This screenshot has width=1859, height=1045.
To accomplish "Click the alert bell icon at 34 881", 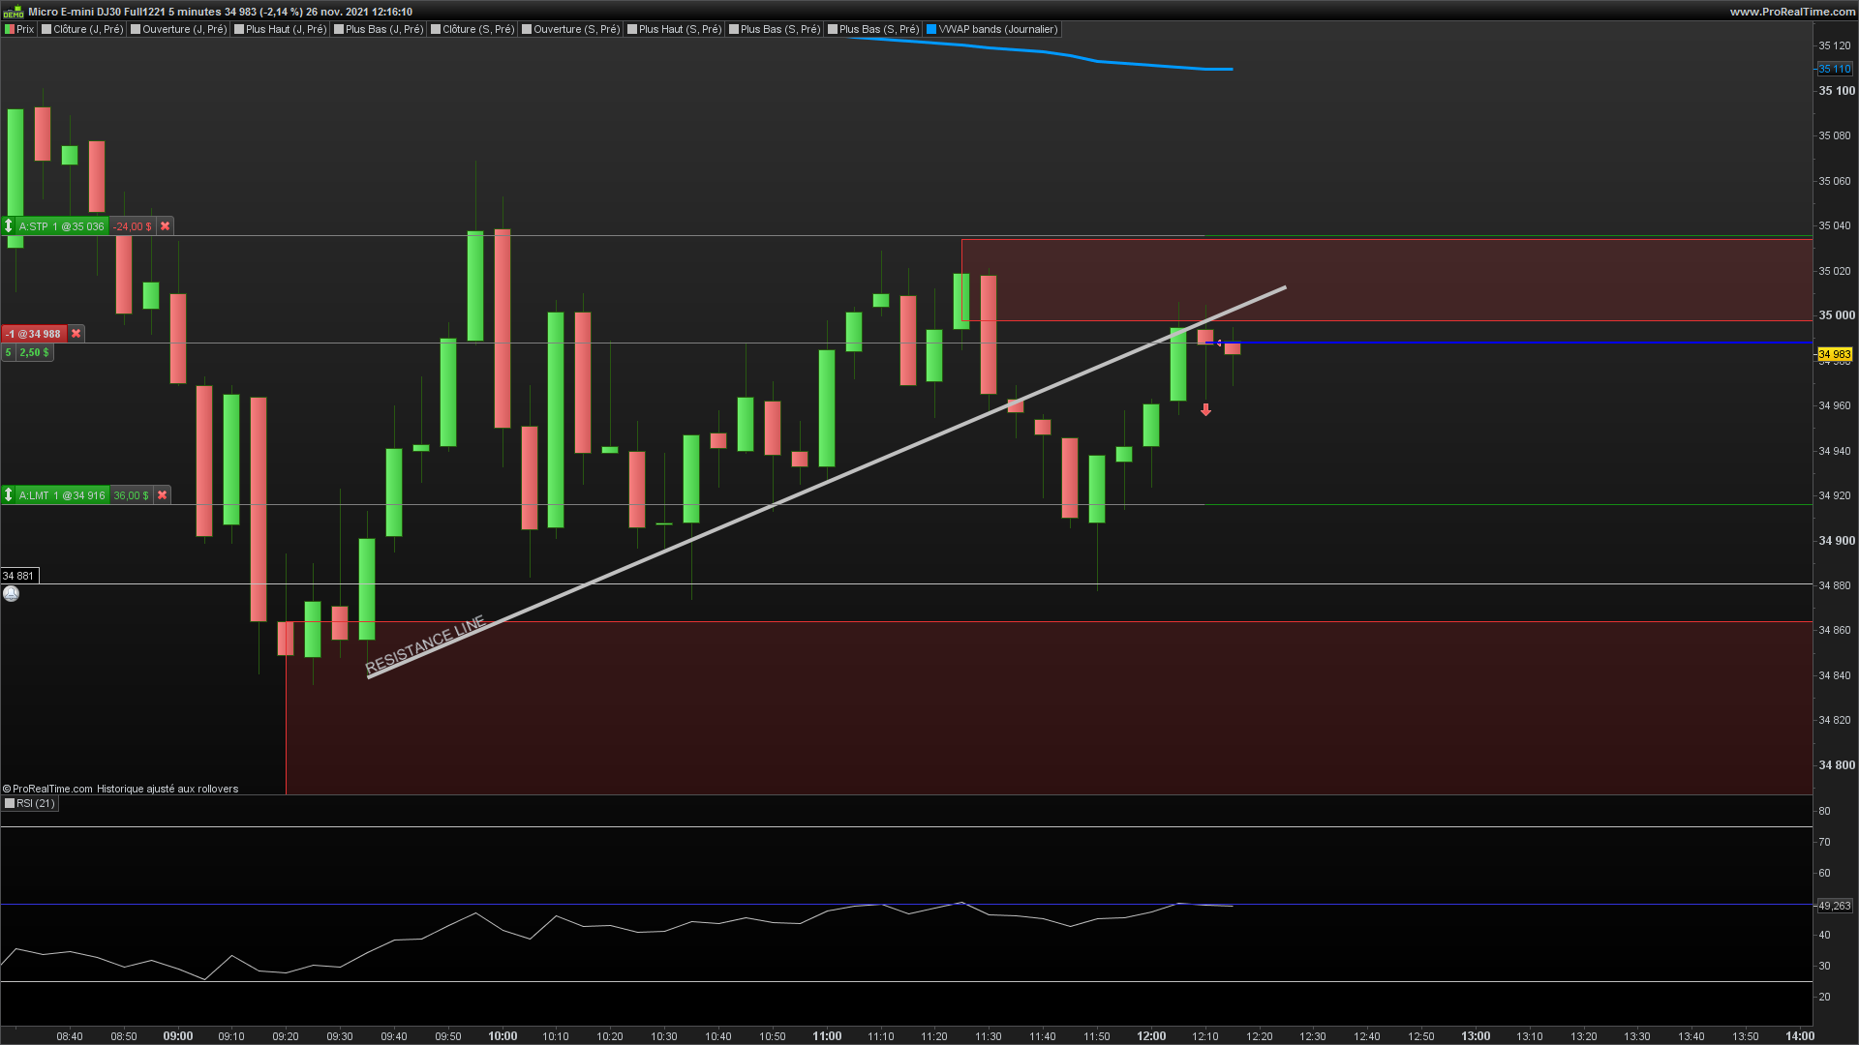I will [11, 594].
